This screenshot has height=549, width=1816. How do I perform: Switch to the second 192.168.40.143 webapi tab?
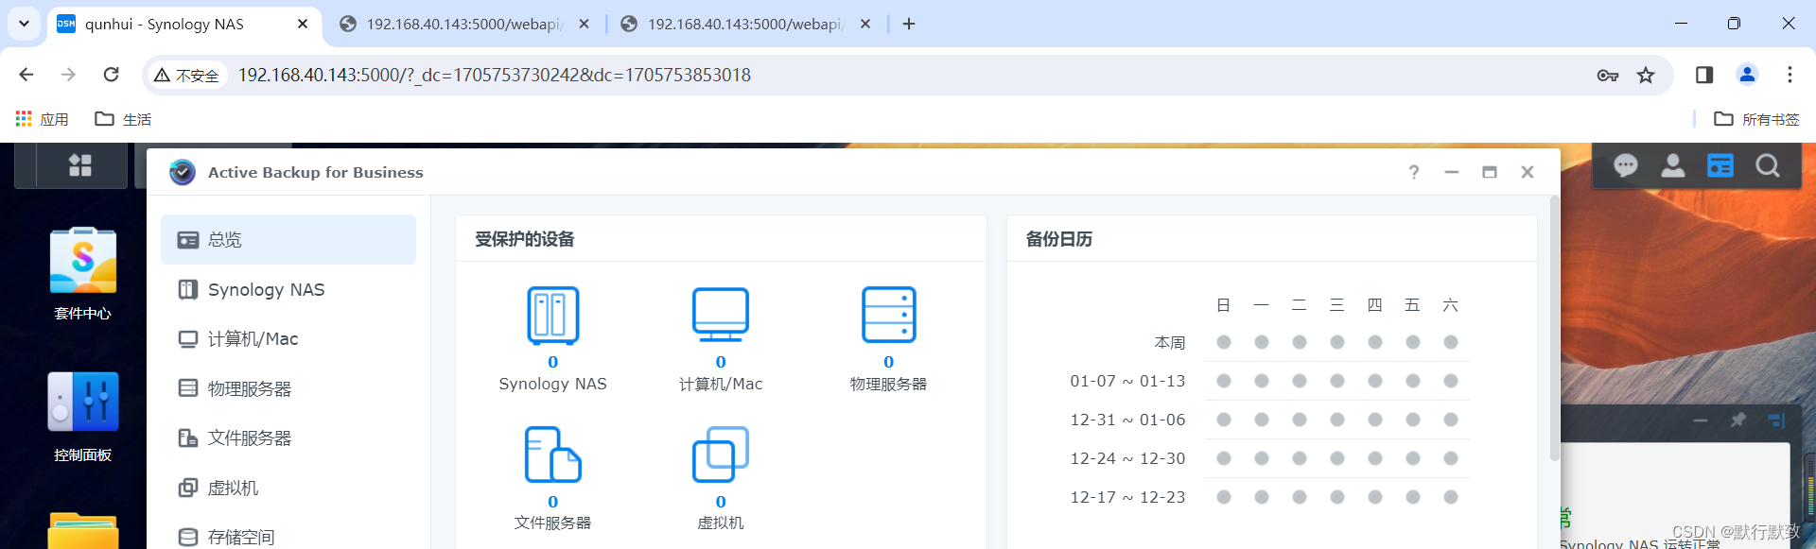463,25
